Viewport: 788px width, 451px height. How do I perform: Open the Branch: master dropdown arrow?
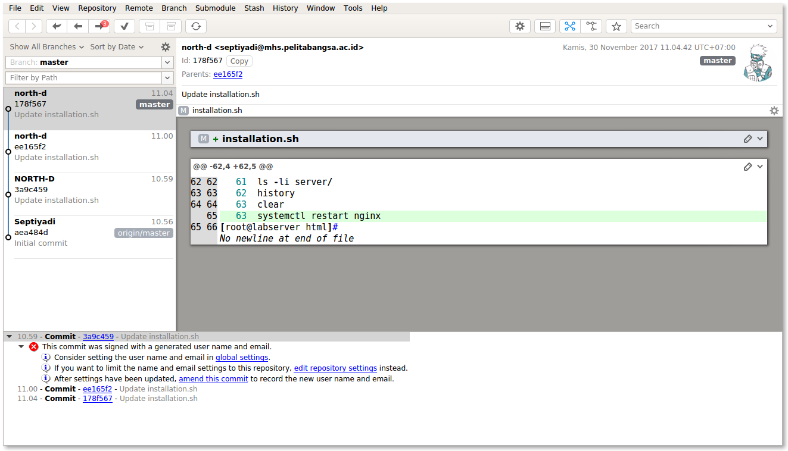tap(167, 62)
